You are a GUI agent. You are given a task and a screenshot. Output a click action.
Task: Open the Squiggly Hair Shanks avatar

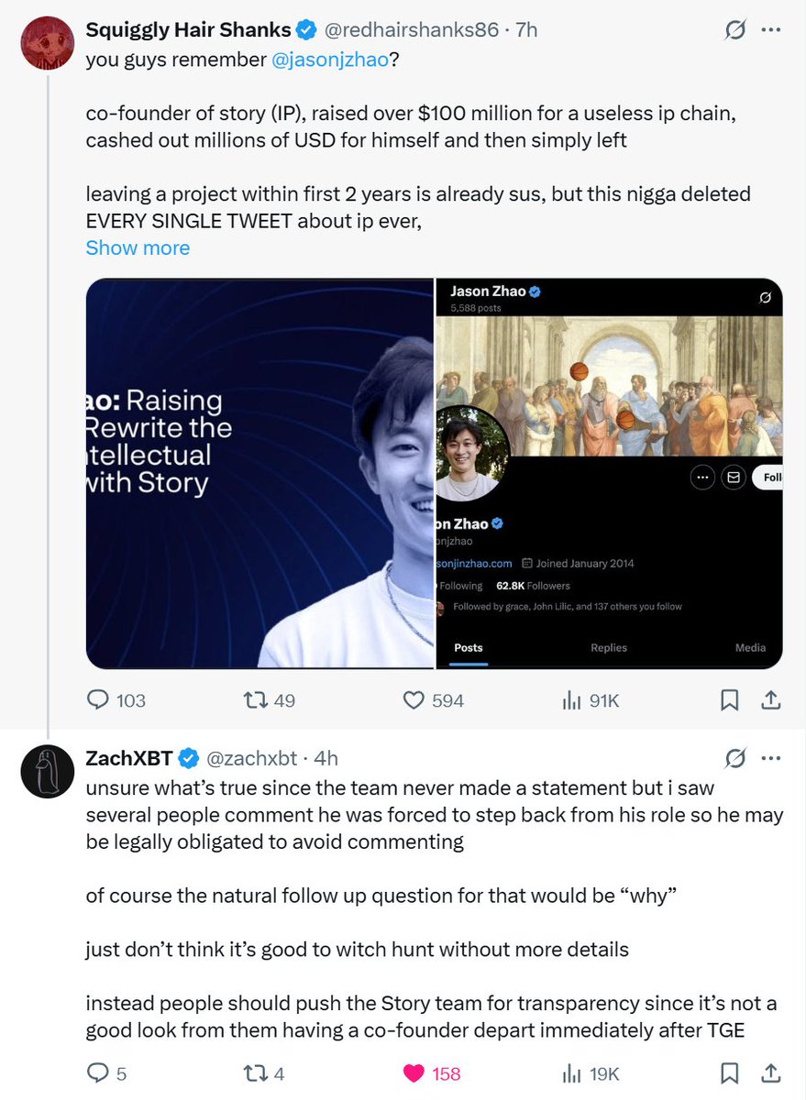click(x=47, y=43)
